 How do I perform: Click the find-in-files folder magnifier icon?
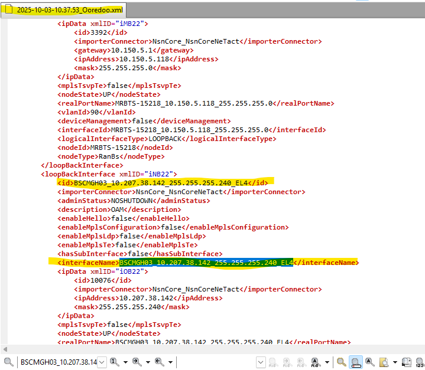click(384, 362)
